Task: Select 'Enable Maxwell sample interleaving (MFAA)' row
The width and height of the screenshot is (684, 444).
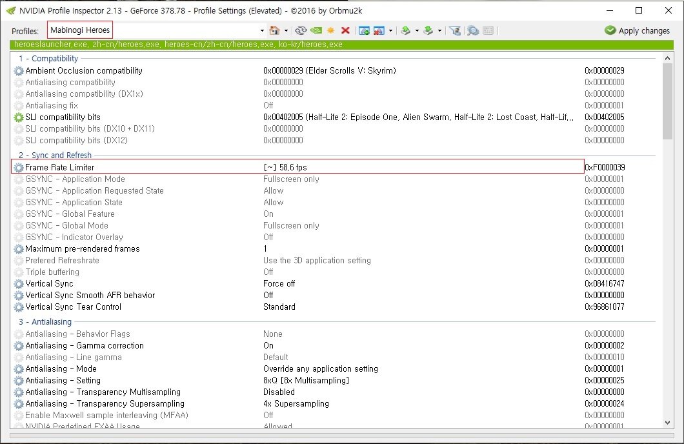Action: click(x=335, y=416)
